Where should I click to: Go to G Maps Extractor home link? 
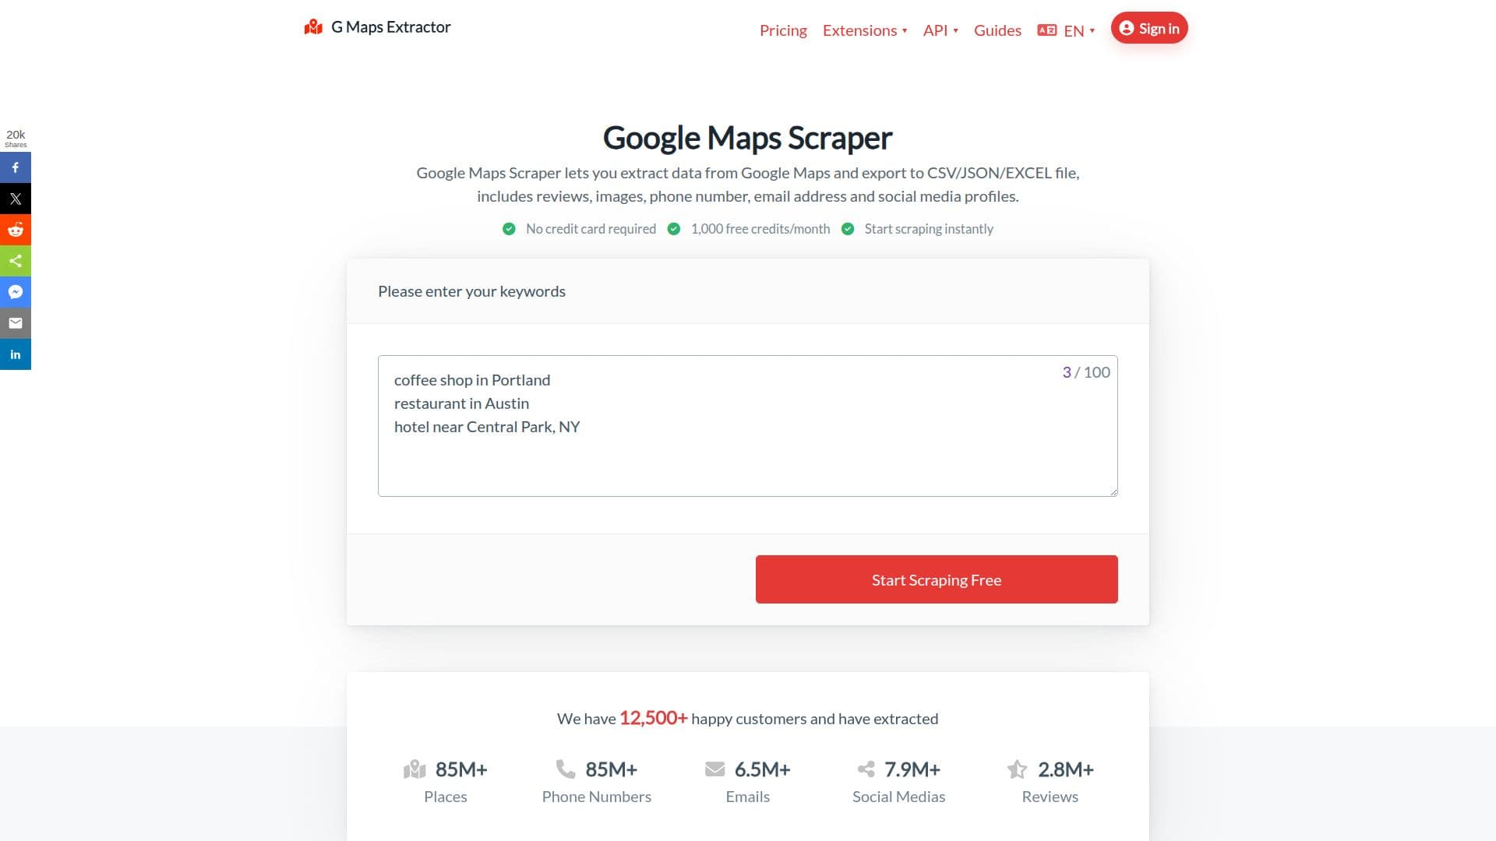pyautogui.click(x=377, y=27)
